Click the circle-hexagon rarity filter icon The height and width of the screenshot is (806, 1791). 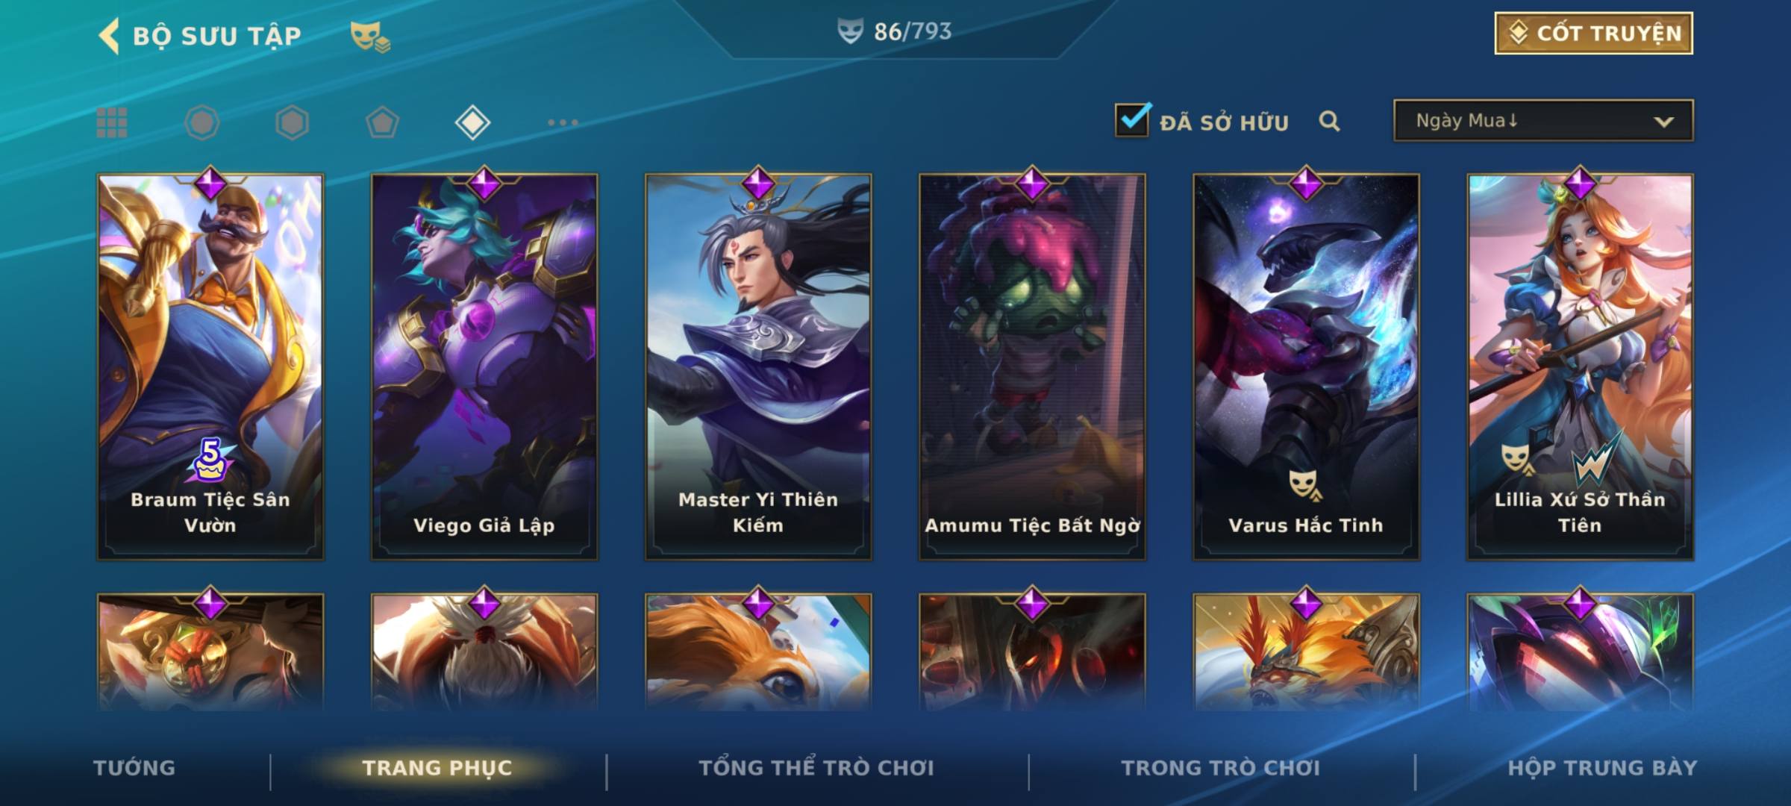(201, 122)
